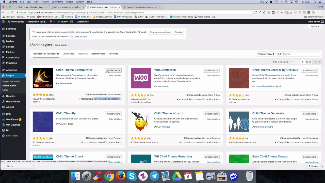Open Skype from the dock
This screenshot has width=325, height=183.
132,176
